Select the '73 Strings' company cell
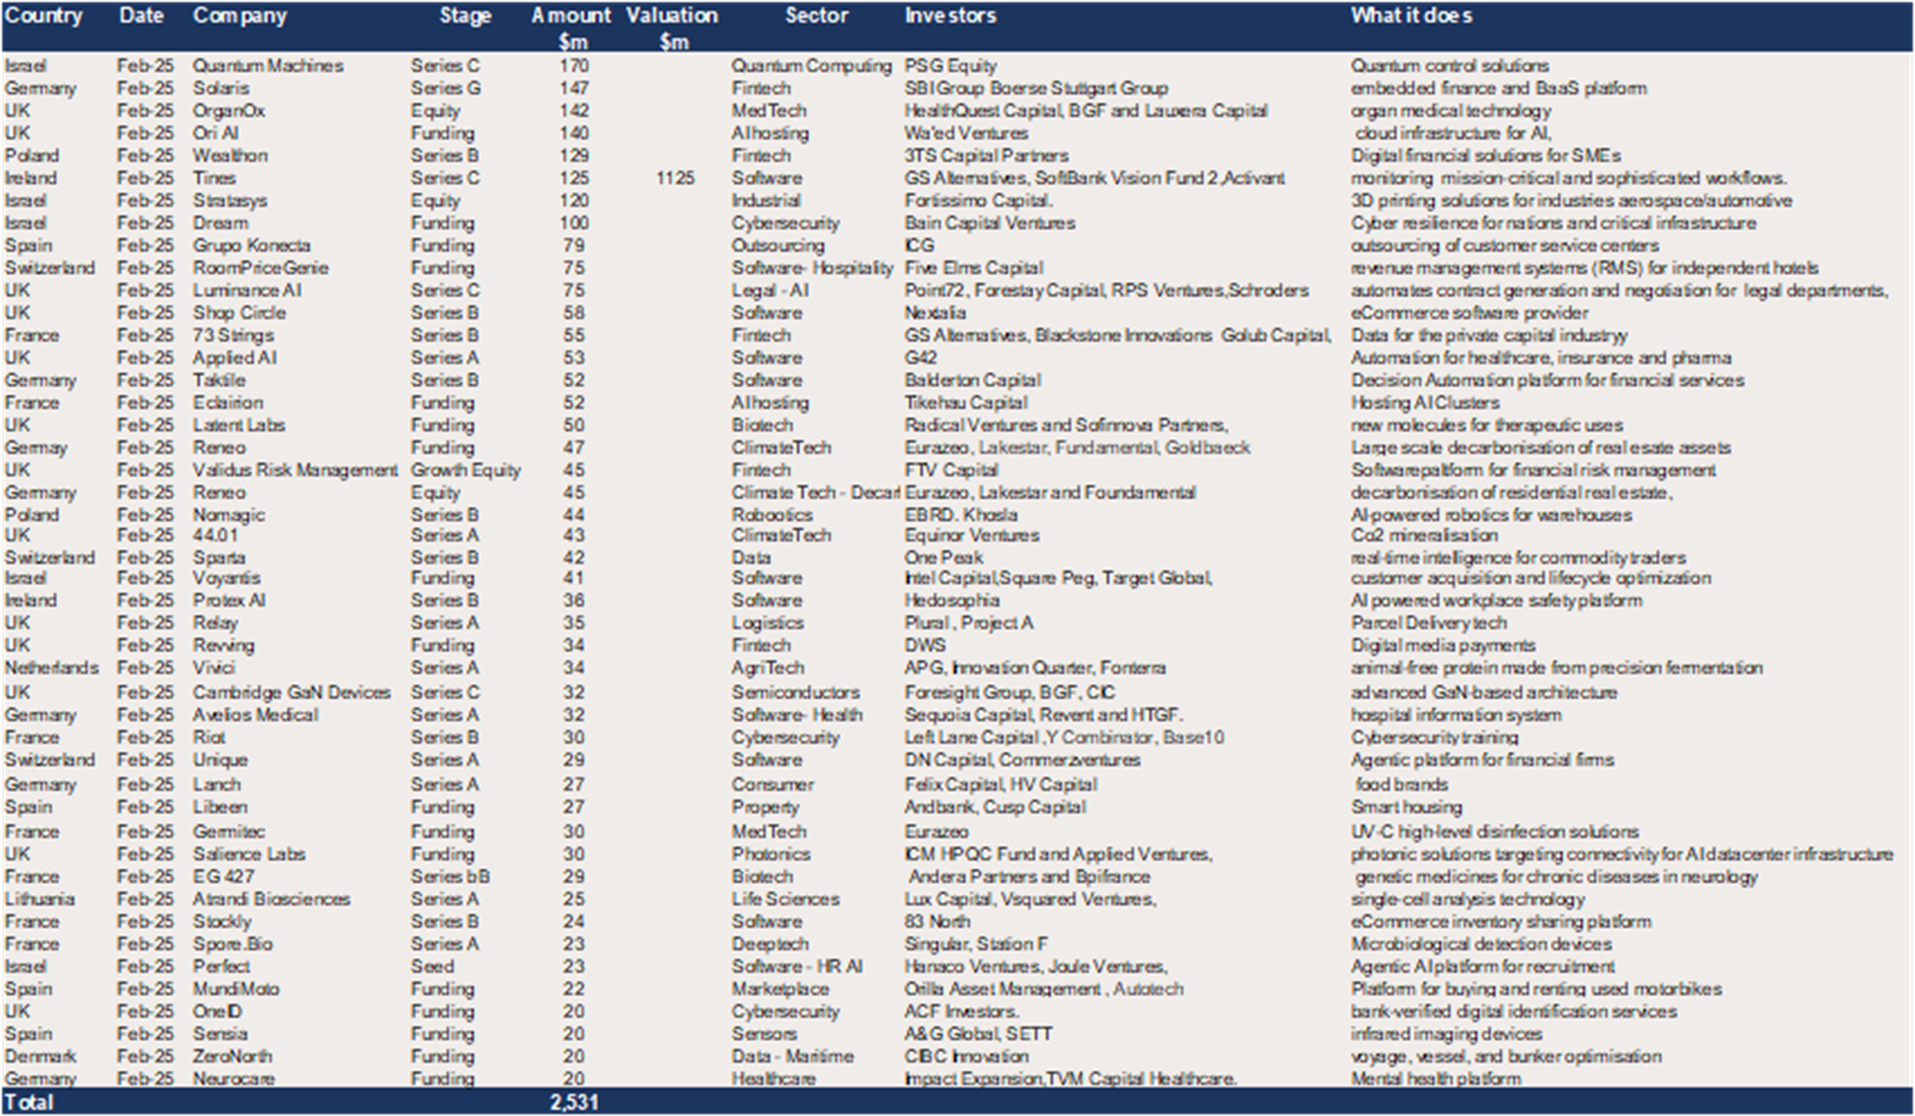Viewport: 1915px width, 1116px height. tap(233, 335)
